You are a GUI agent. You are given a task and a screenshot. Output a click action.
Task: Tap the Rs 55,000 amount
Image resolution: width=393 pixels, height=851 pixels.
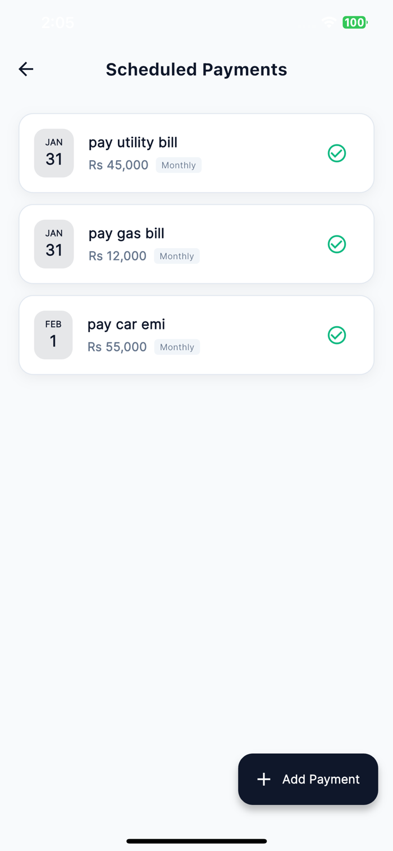pyautogui.click(x=117, y=347)
